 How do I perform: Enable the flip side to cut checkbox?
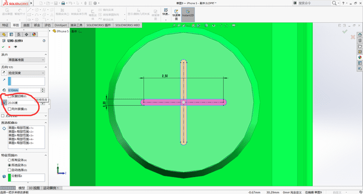pos(10,96)
